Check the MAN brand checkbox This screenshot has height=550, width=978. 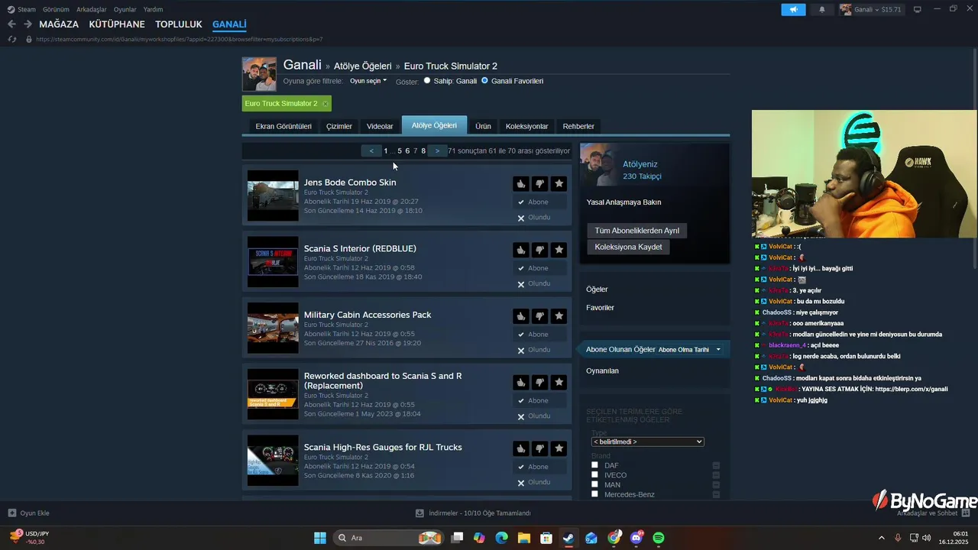(x=594, y=484)
